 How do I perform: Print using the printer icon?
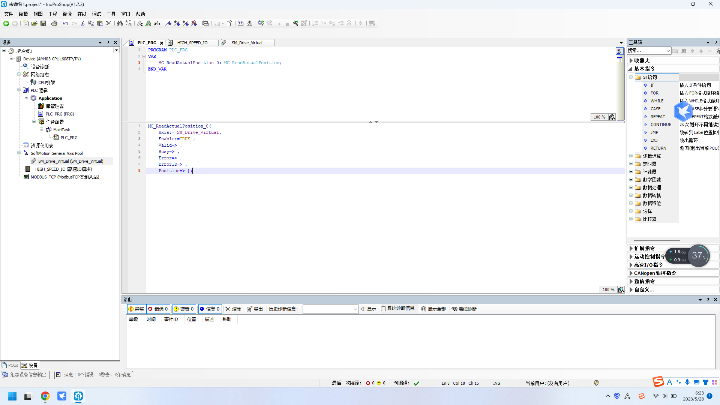click(54, 23)
